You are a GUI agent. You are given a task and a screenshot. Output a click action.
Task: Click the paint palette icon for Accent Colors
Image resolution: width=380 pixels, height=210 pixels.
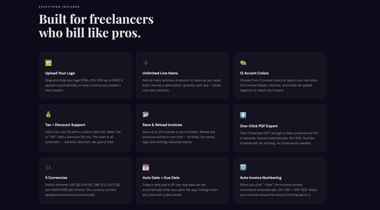[x=243, y=63]
